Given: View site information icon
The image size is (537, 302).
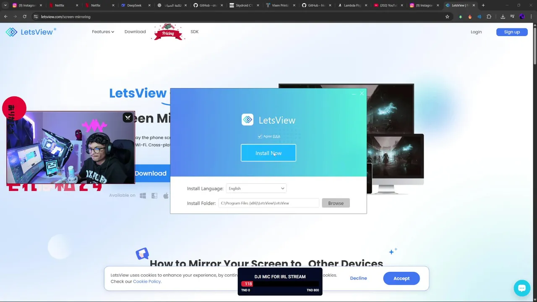Looking at the screenshot, I should [x=36, y=17].
